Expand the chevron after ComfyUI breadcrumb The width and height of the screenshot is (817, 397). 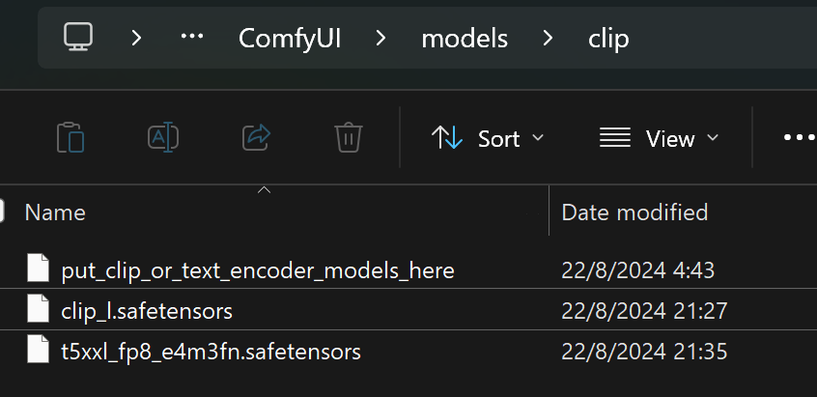point(380,38)
